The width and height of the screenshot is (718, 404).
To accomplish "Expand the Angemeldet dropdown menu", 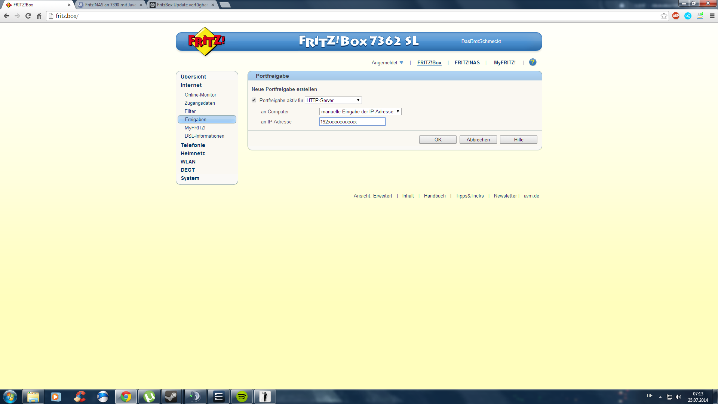I will coord(387,62).
